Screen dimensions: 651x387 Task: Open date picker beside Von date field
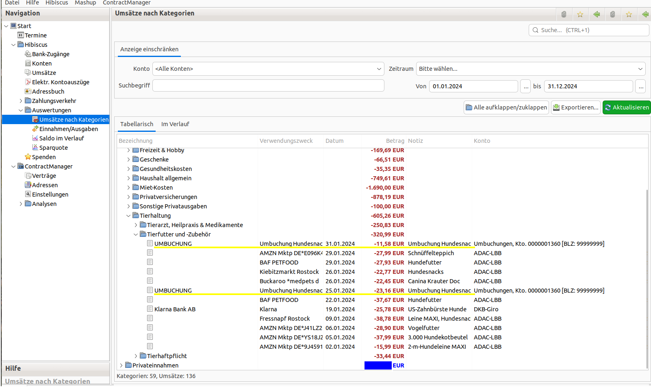(x=526, y=86)
